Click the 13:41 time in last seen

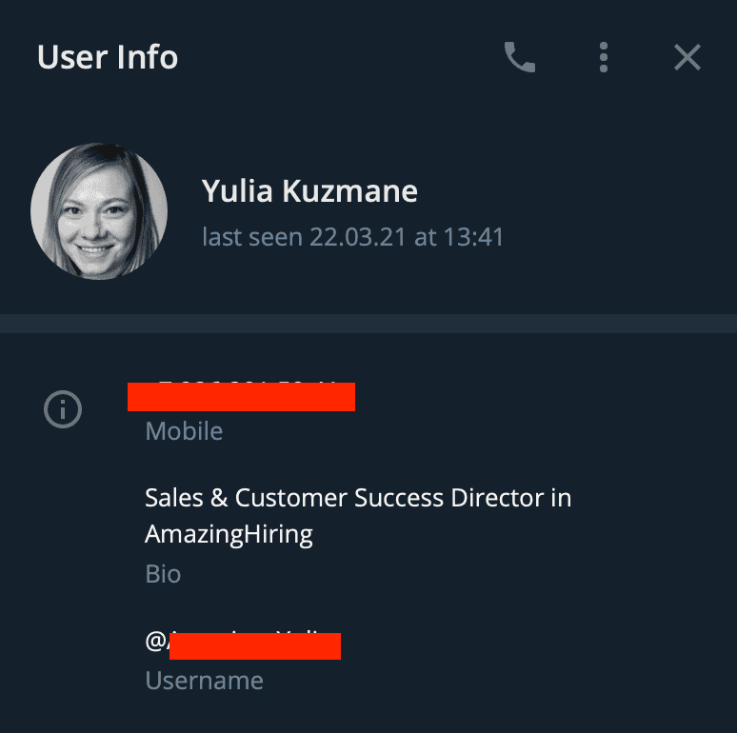pos(473,236)
